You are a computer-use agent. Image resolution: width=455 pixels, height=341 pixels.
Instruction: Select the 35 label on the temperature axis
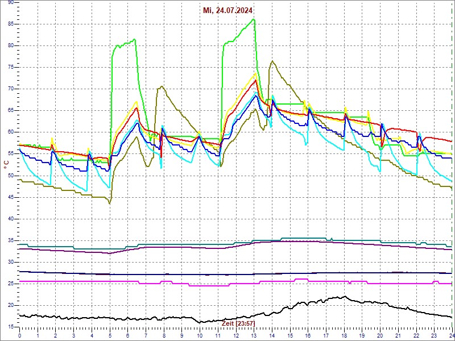click(x=11, y=240)
